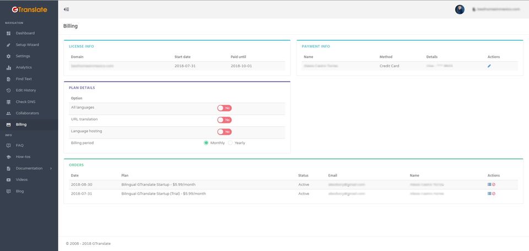Viewport: 529px width, 251px height.
Task: Click the Start date value 2018-07-31 in License Info
Action: pyautogui.click(x=185, y=66)
